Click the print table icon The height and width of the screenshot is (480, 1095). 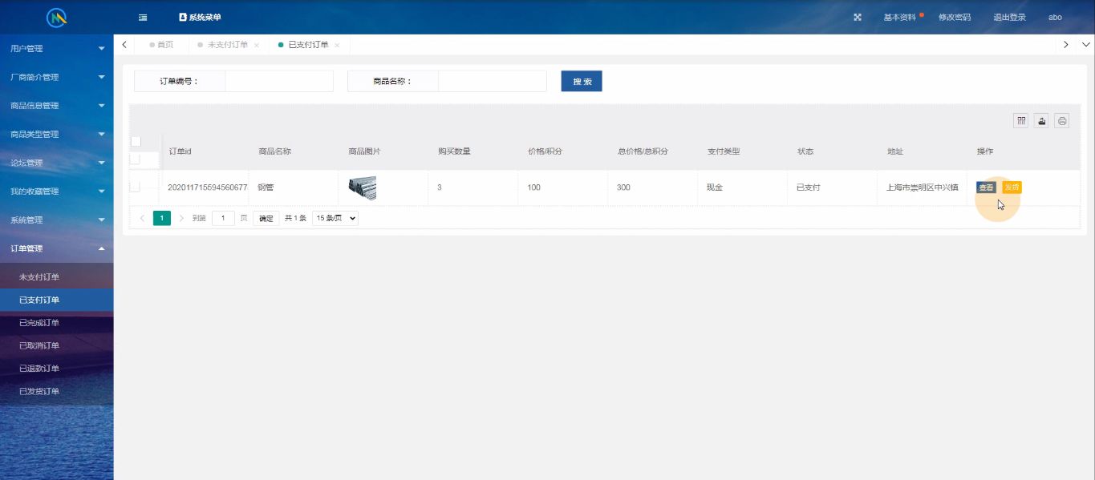pos(1062,121)
